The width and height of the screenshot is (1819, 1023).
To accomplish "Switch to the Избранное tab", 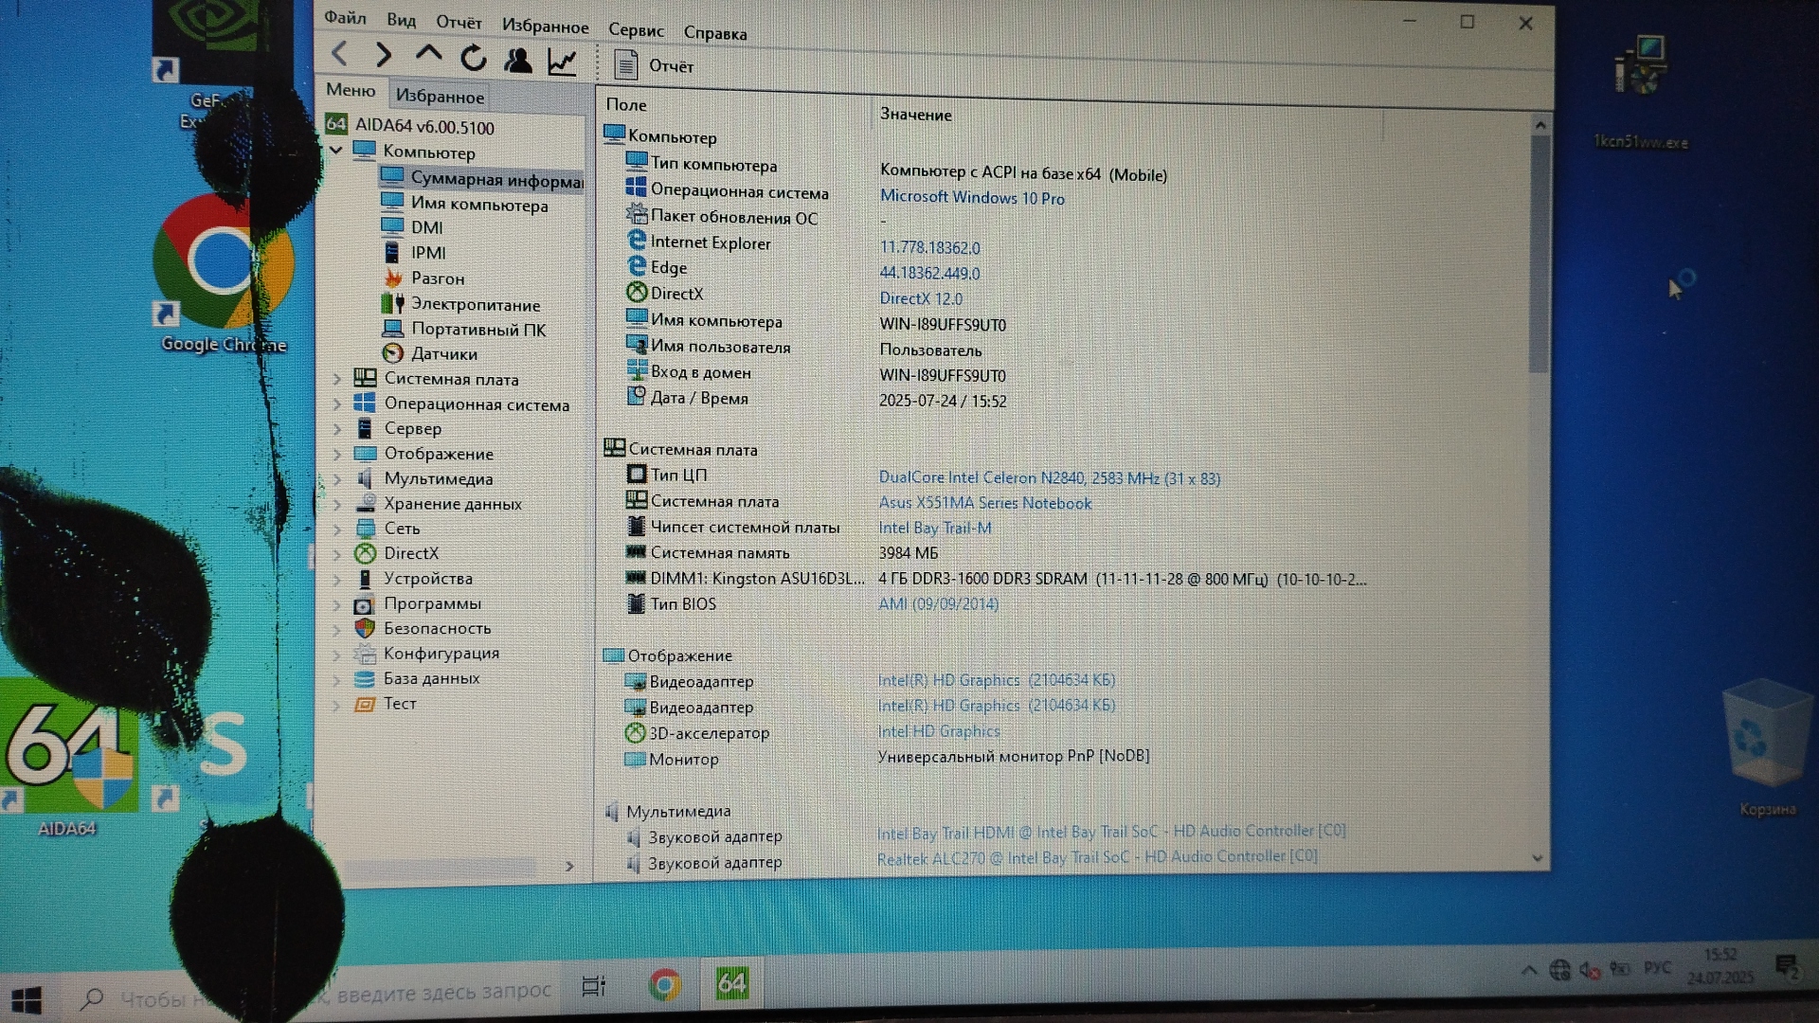I will [x=440, y=96].
